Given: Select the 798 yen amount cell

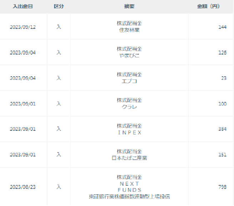Looking at the screenshot, I should (222, 187).
